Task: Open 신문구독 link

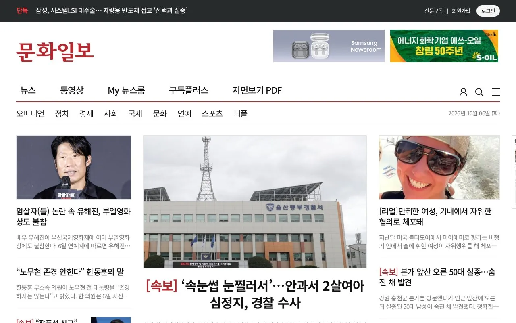Action: [x=433, y=11]
